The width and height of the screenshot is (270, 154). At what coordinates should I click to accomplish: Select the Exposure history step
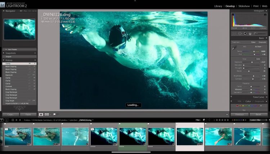pyautogui.click(x=19, y=75)
